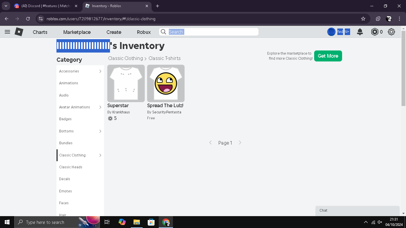Open the Chrome three-dot menu
Screen dimensions: 406x228
[x=399, y=19]
